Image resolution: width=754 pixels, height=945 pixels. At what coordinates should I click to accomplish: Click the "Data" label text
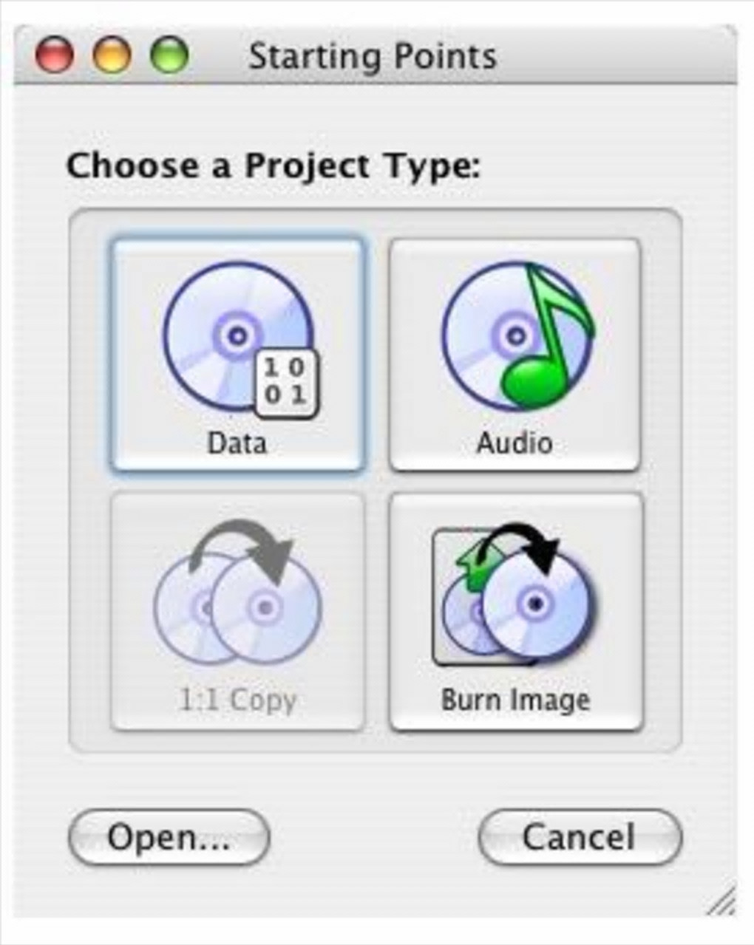(237, 443)
